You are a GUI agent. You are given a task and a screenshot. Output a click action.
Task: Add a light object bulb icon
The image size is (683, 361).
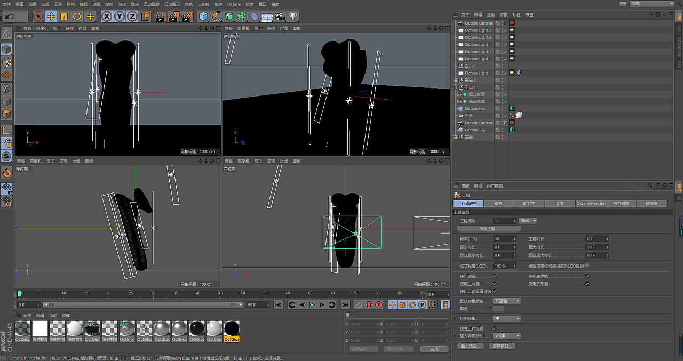[x=293, y=17]
